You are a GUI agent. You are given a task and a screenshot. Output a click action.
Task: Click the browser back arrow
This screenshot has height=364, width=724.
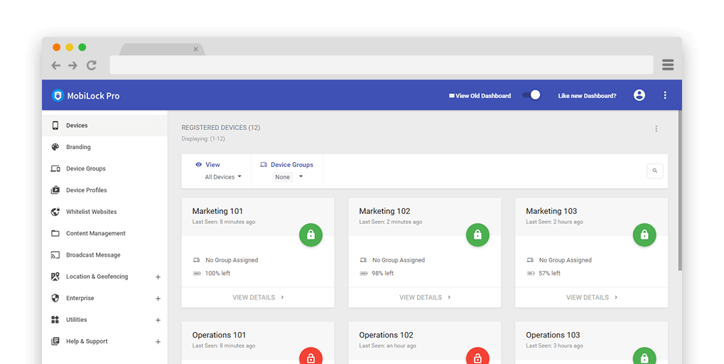[x=56, y=65]
